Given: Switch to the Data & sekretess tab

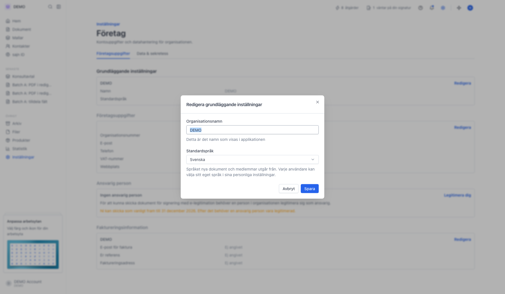Looking at the screenshot, I should coord(152,53).
